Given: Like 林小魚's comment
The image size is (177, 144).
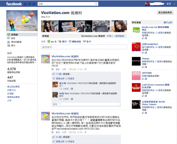Looking at the screenshot, I should click(72, 89).
